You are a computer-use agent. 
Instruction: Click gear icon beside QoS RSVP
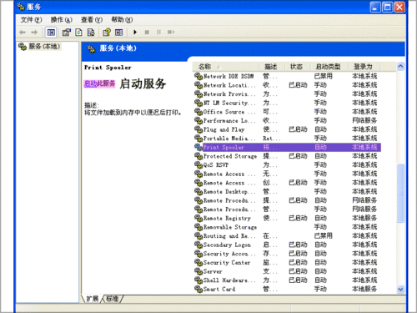click(198, 165)
